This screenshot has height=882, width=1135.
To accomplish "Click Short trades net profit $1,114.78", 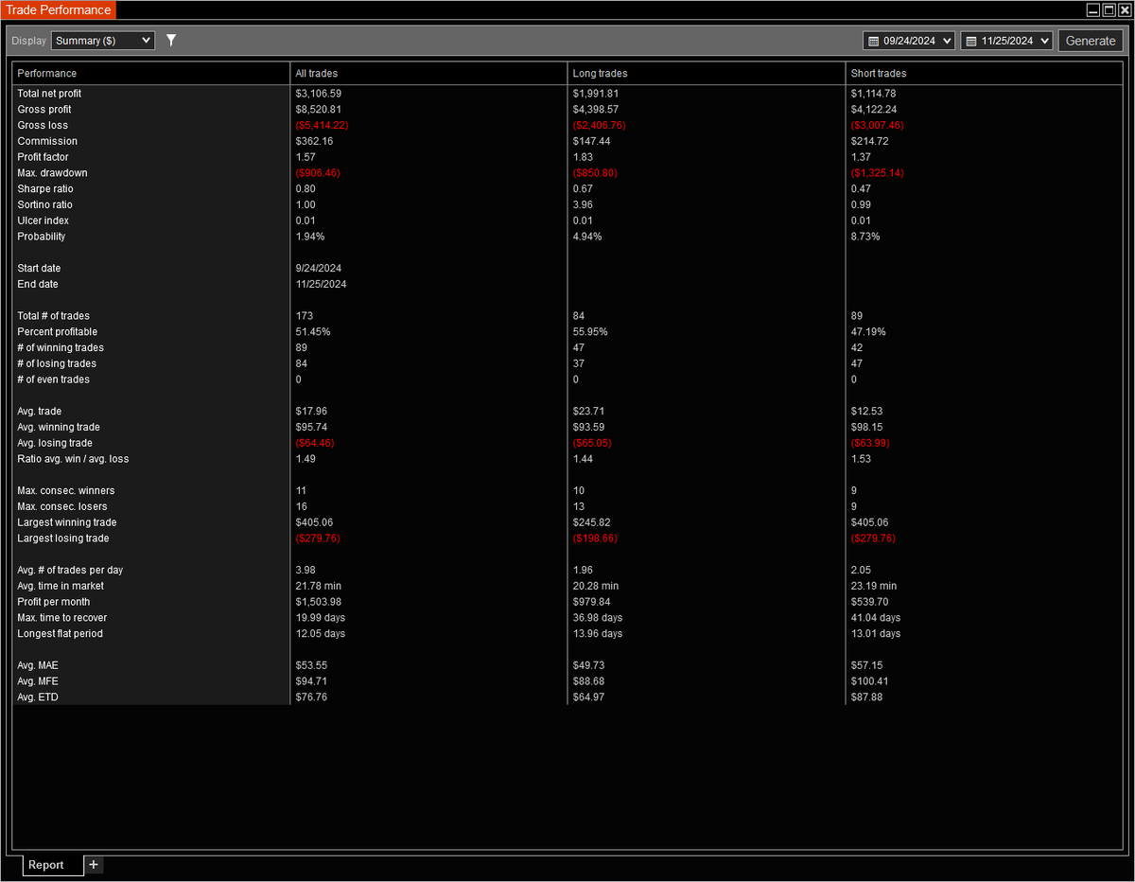I will (874, 94).
